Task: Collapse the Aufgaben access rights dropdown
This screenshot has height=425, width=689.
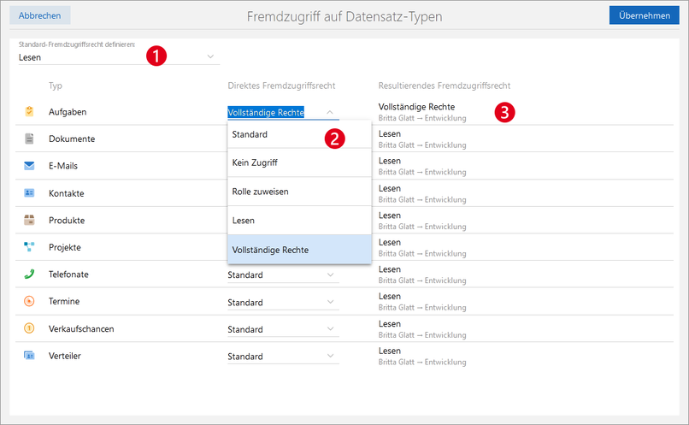Action: click(329, 112)
